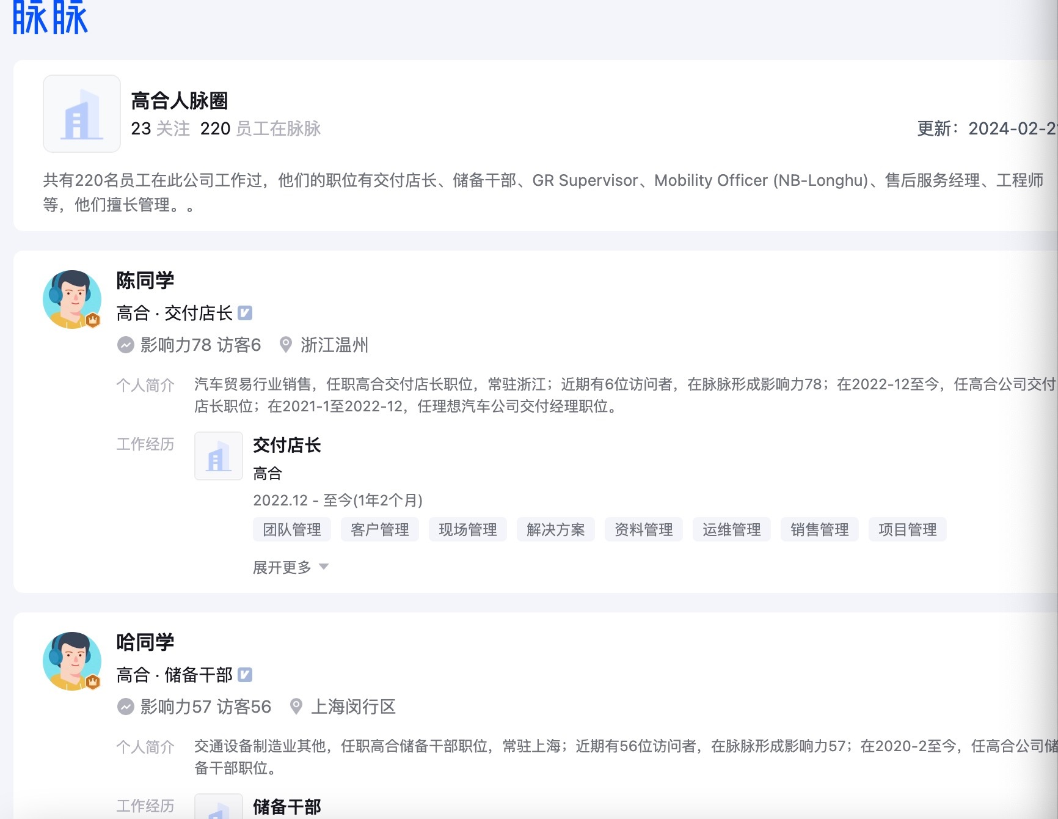Click the 高合人脉圈 title

180,101
